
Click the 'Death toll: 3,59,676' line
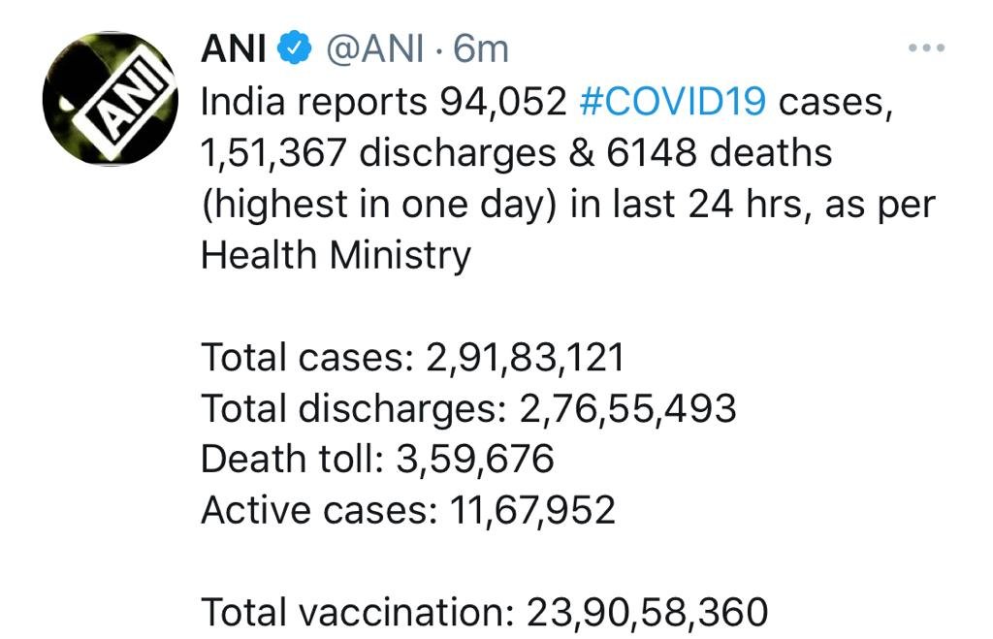pyautogui.click(x=377, y=460)
